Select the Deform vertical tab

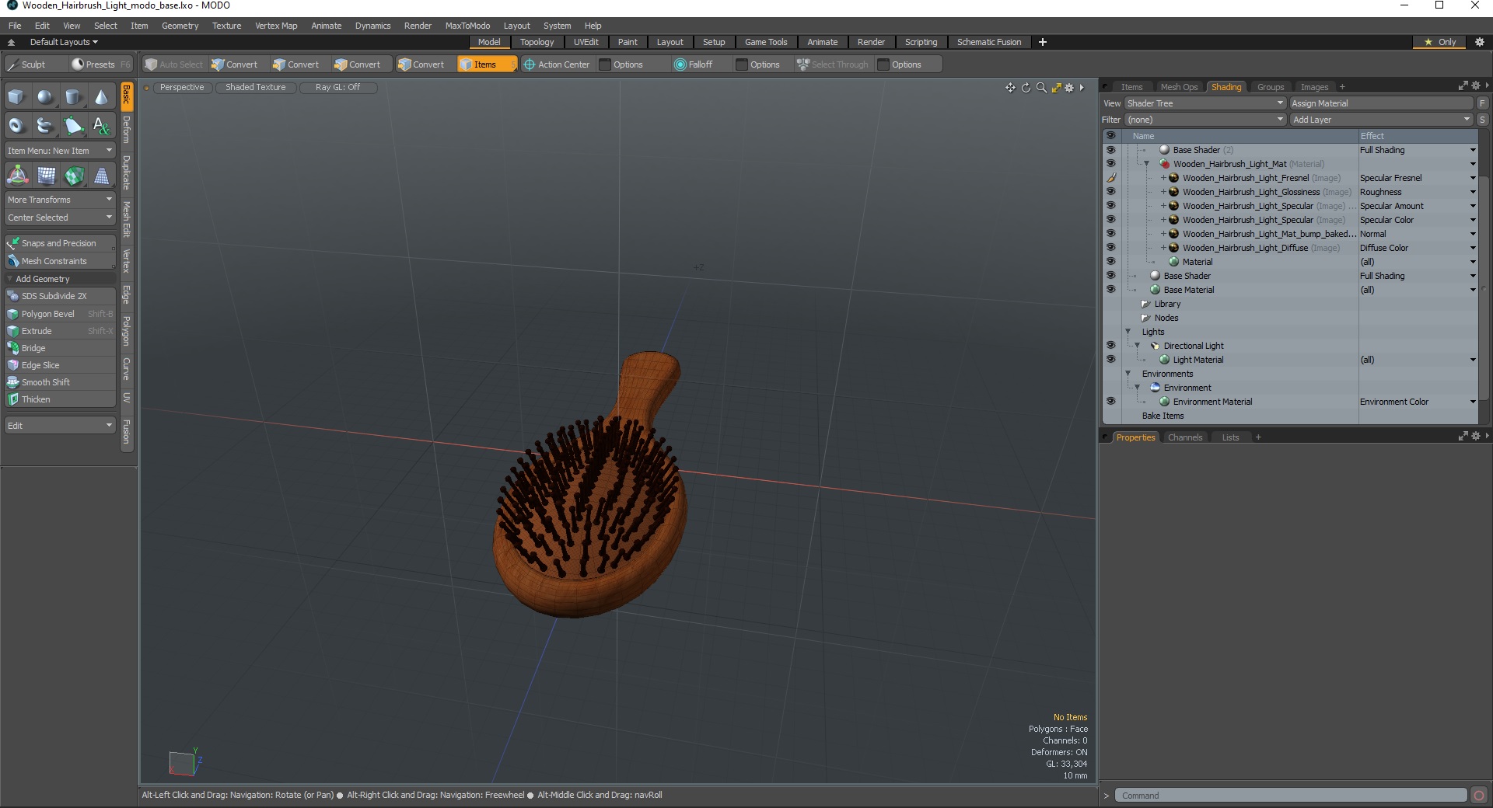pyautogui.click(x=127, y=130)
